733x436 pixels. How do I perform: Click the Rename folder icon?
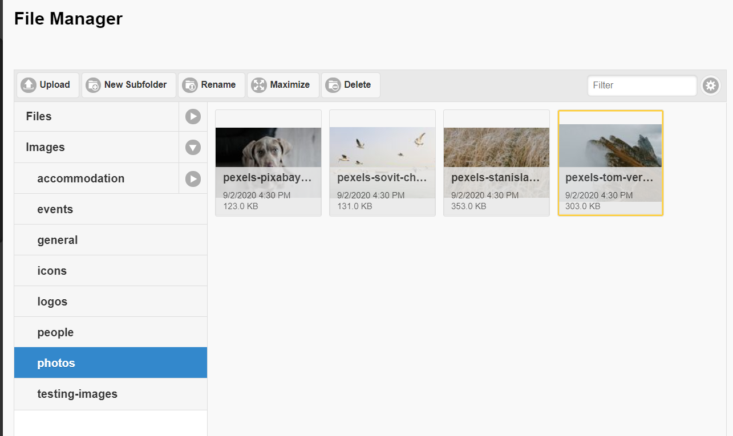point(190,85)
